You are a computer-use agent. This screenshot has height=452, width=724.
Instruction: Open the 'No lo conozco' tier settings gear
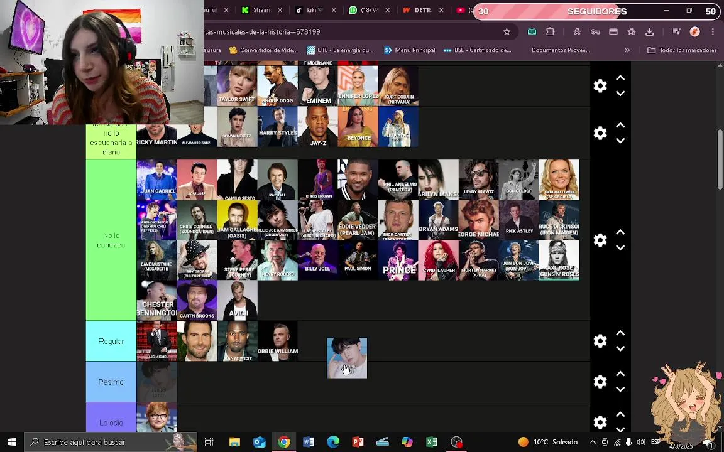(x=600, y=240)
